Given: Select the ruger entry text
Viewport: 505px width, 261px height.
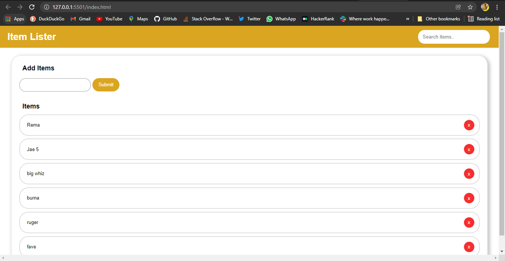Looking at the screenshot, I should click(x=33, y=222).
